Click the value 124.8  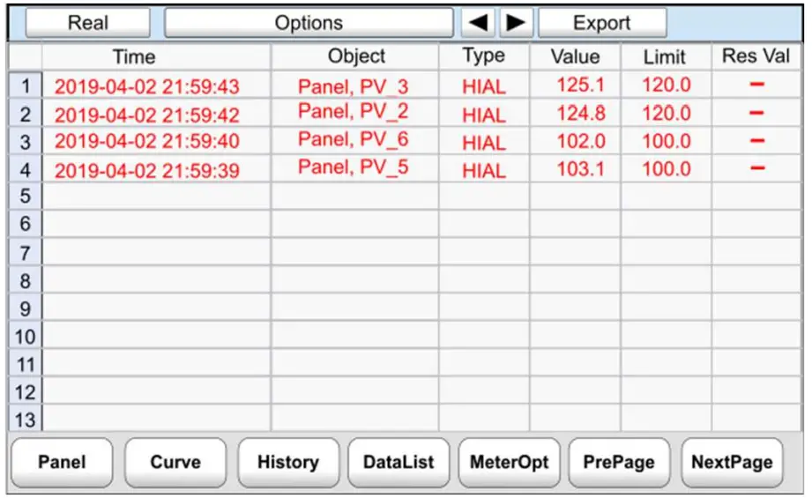point(580,113)
